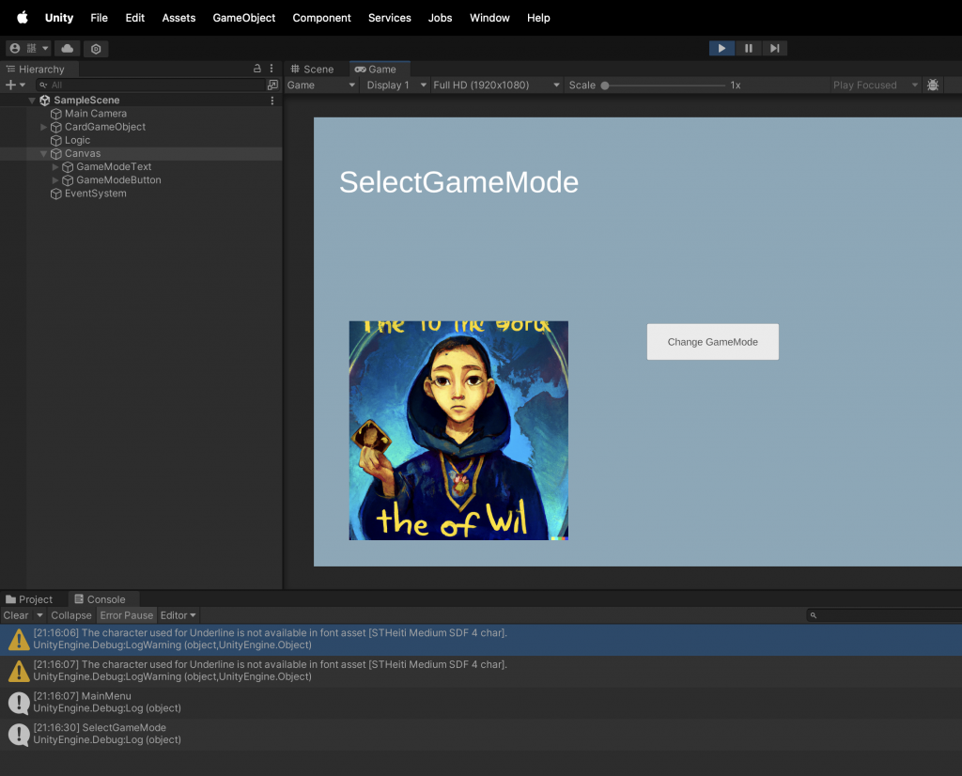Open the console Editor dropdown
962x776 pixels.
178,615
